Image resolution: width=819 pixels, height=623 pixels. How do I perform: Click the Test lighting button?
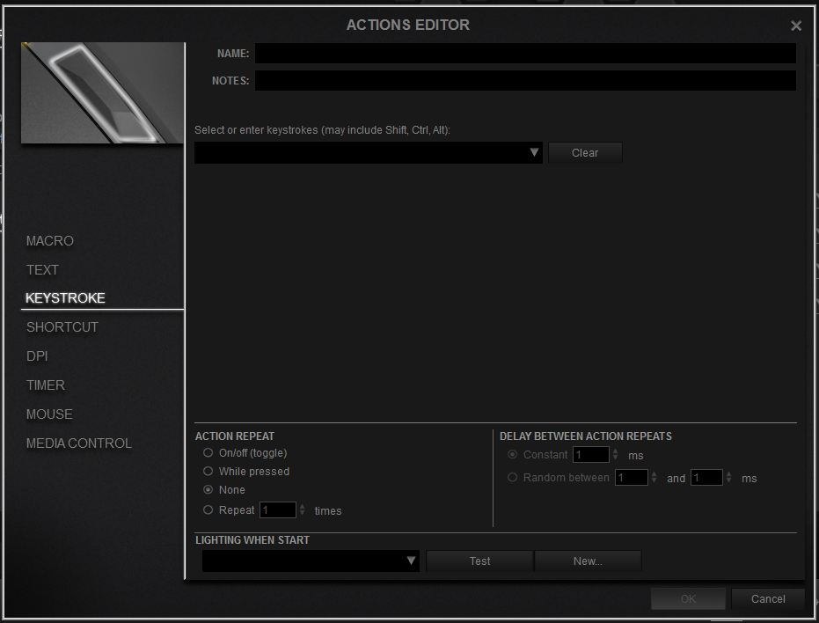point(479,561)
